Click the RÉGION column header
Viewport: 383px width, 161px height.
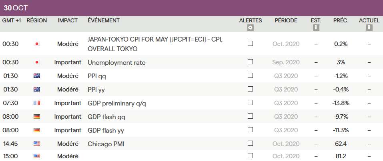pyautogui.click(x=37, y=20)
